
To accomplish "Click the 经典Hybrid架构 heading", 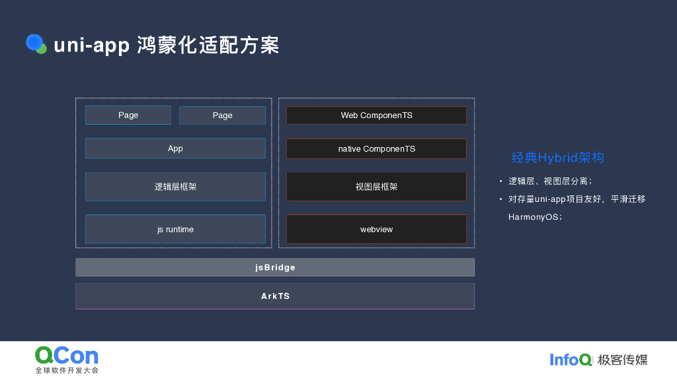I will [557, 158].
